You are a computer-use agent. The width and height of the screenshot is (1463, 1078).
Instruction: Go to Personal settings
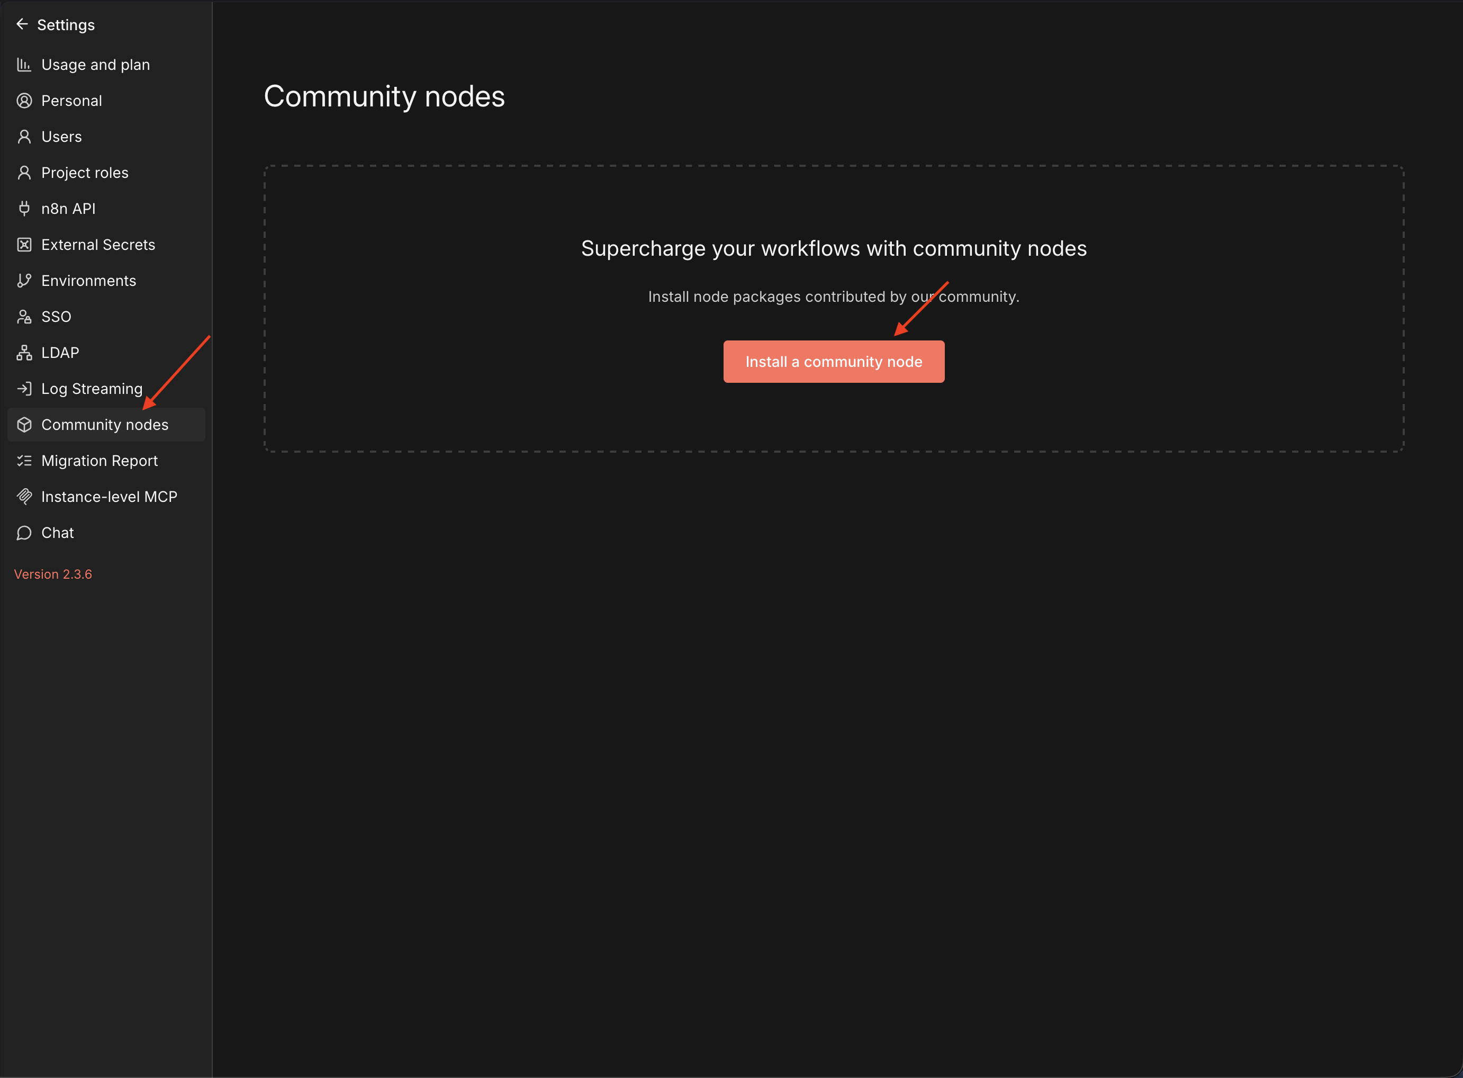pyautogui.click(x=106, y=101)
